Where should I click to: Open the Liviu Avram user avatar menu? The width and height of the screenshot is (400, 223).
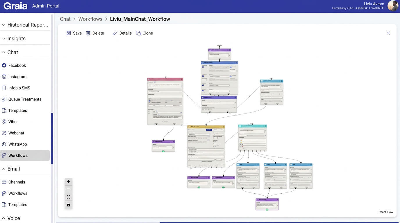point(393,6)
